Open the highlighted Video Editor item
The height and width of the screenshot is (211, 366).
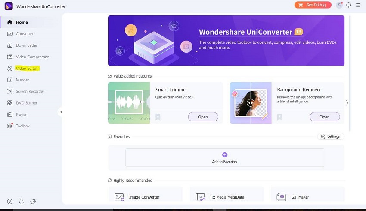[27, 68]
